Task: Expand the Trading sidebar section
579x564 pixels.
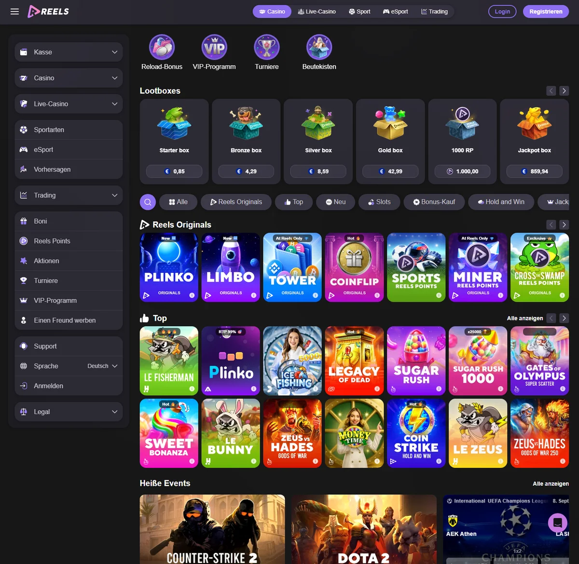Action: pos(69,195)
